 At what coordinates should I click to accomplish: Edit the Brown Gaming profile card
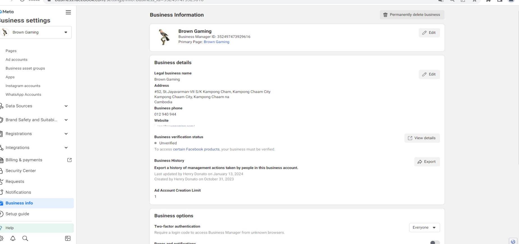pyautogui.click(x=429, y=33)
